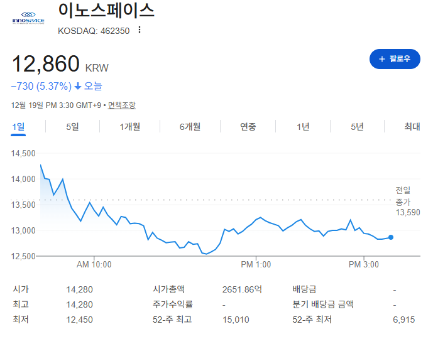Click the down arrow next to 오늘

[x=78, y=87]
